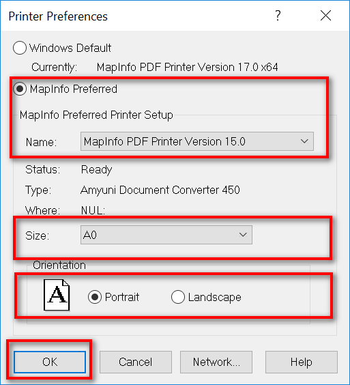The width and height of the screenshot is (350, 385).
Task: Select the MapInfo Preferred radio button
Action: [x=20, y=89]
